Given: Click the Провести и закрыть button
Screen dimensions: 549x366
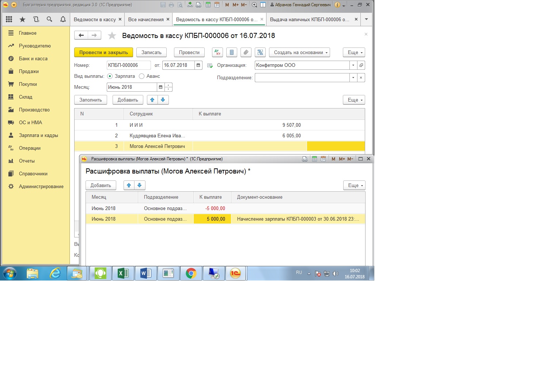Looking at the screenshot, I should click(x=103, y=52).
